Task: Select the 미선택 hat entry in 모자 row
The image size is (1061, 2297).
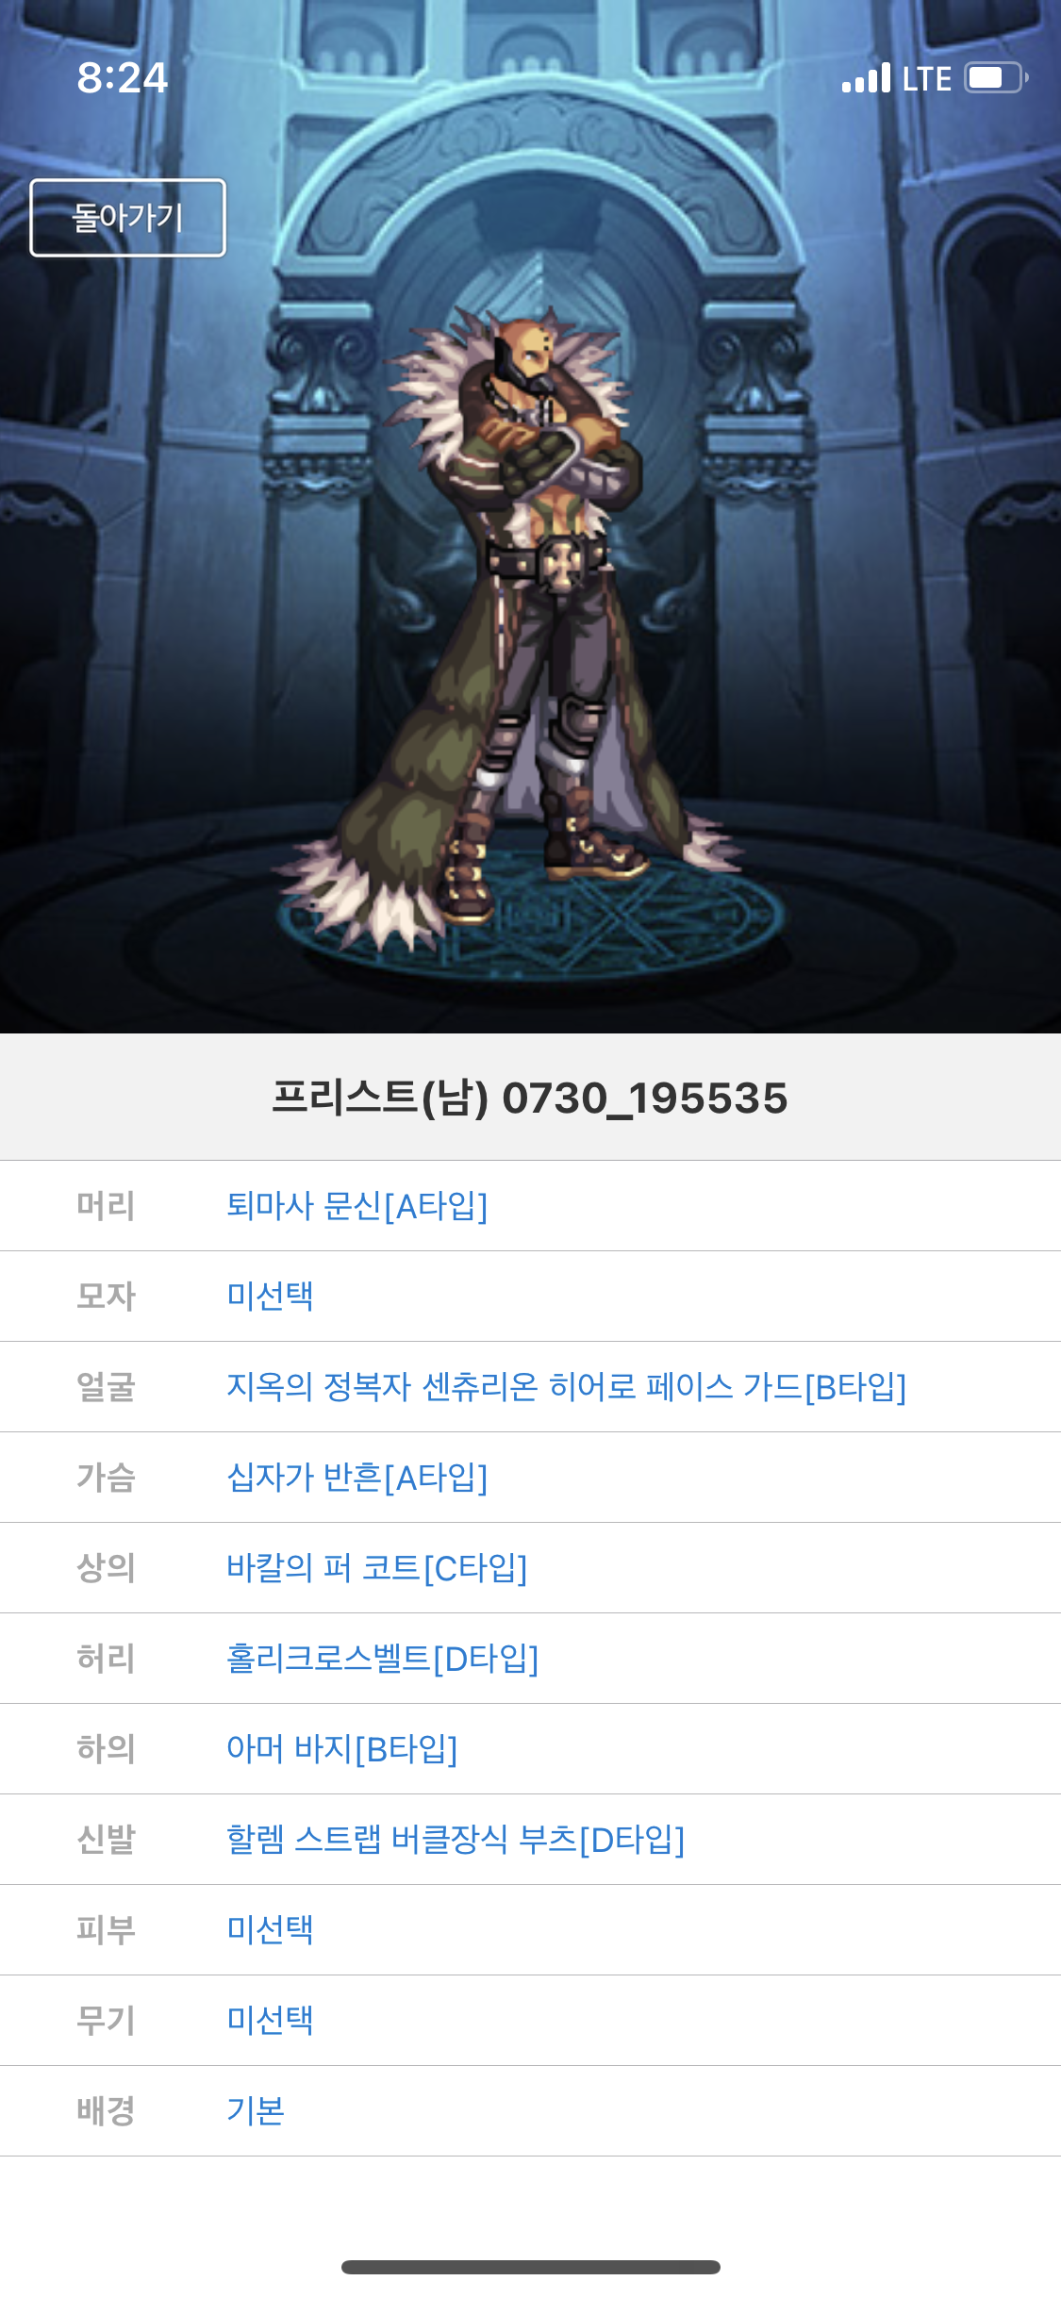Action: coord(270,1297)
